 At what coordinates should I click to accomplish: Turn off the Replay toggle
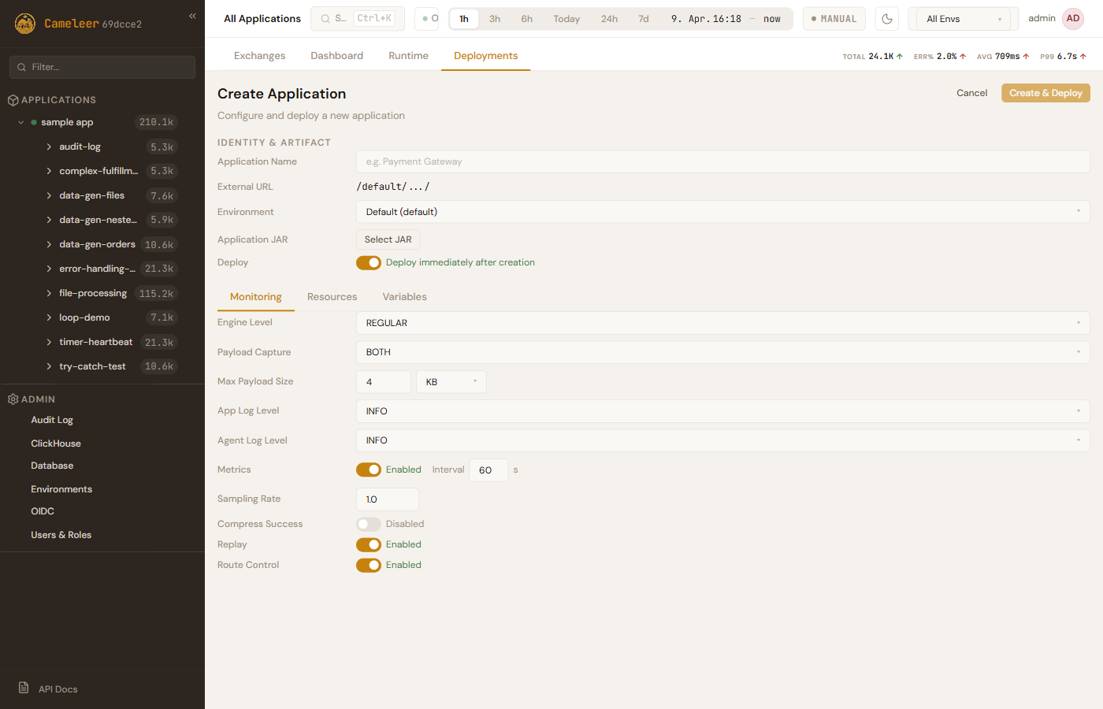coord(368,544)
